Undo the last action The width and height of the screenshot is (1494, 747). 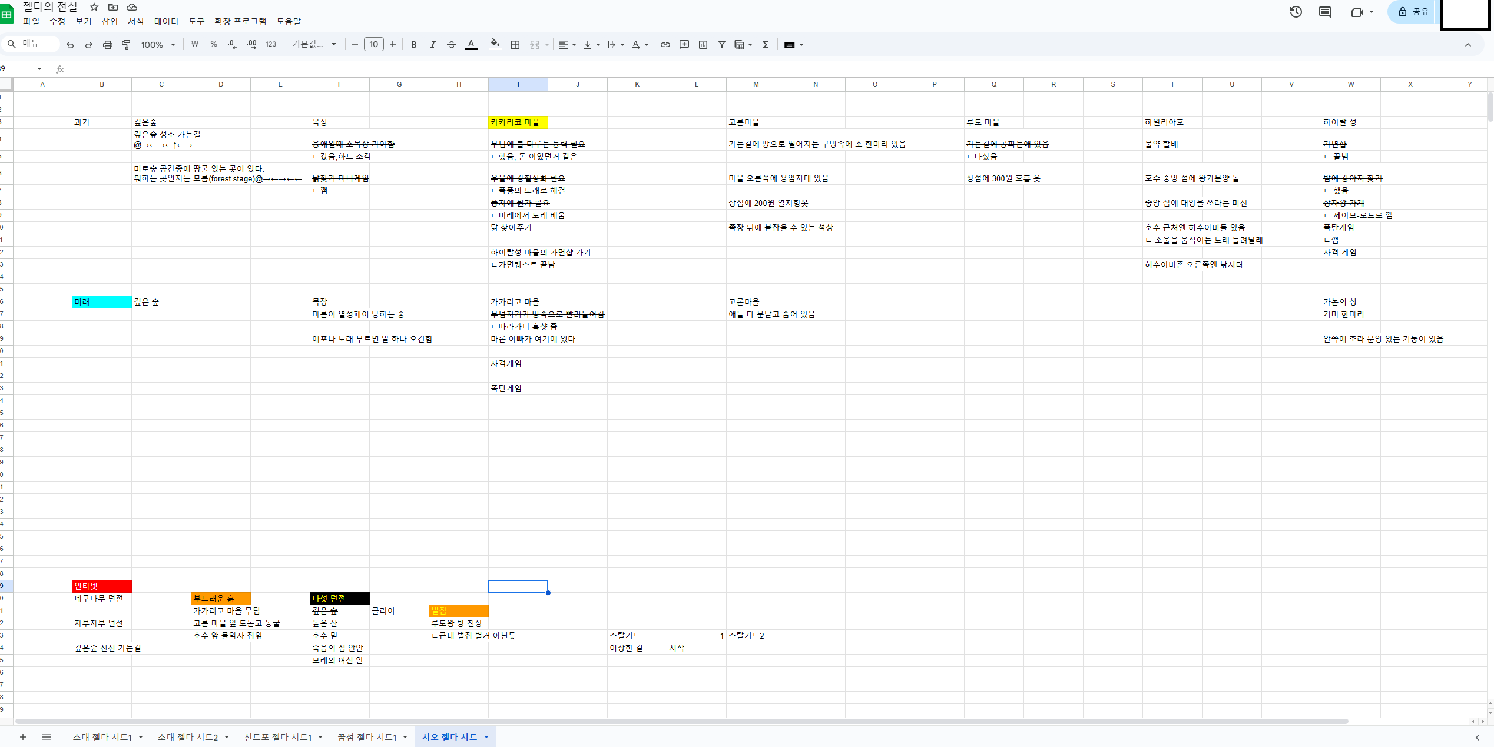pos(70,45)
